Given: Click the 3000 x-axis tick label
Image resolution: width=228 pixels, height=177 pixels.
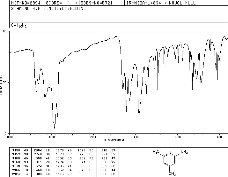Looking at the screenshot, I should point(51,137).
